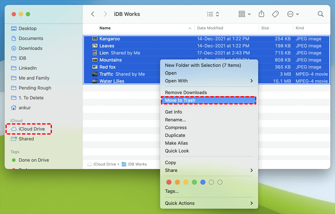Choose Move to Trash from context menu
This screenshot has height=214, width=335.
[x=180, y=100]
